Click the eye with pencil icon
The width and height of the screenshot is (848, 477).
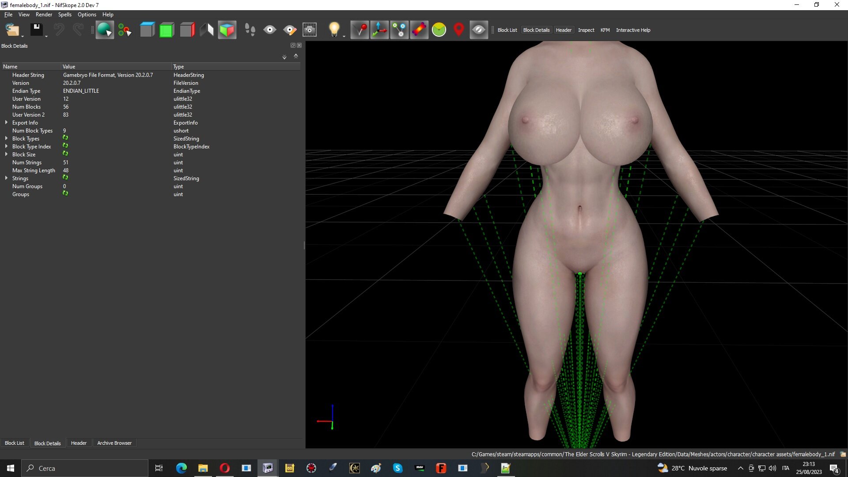click(290, 30)
